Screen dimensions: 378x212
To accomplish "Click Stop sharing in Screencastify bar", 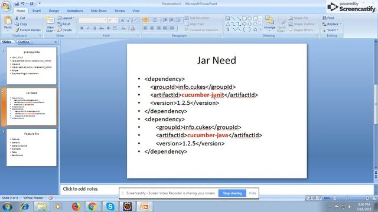I will click(232, 193).
